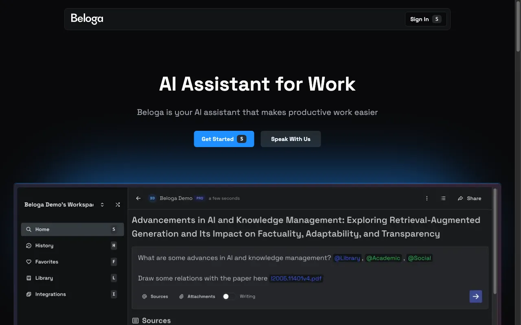Click the back arrow in demo header
Screen dimensions: 521x325
click(138, 198)
